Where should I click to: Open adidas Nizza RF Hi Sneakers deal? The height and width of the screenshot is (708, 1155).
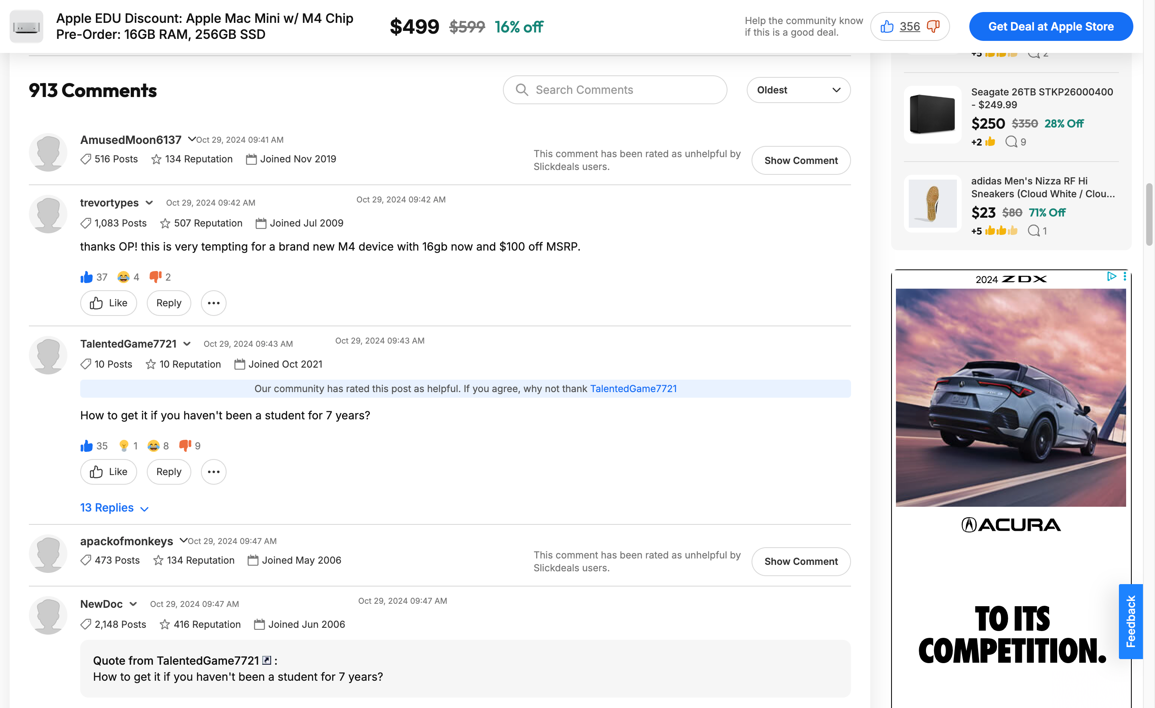(x=1042, y=187)
